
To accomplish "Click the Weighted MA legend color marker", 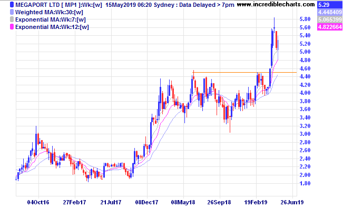I will click(x=12, y=12).
